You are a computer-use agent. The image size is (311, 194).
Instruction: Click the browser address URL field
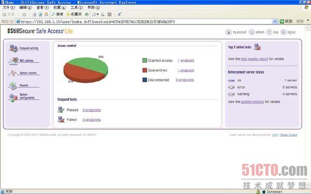pos(144,22)
